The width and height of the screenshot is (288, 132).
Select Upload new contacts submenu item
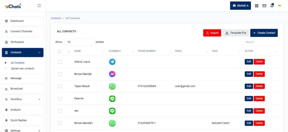pyautogui.click(x=22, y=68)
